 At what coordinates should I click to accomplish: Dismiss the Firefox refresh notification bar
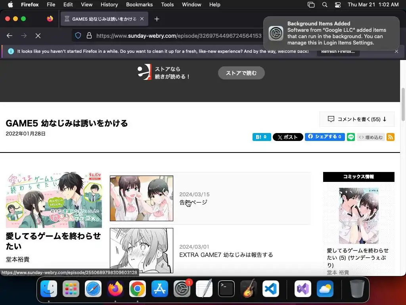click(x=396, y=51)
